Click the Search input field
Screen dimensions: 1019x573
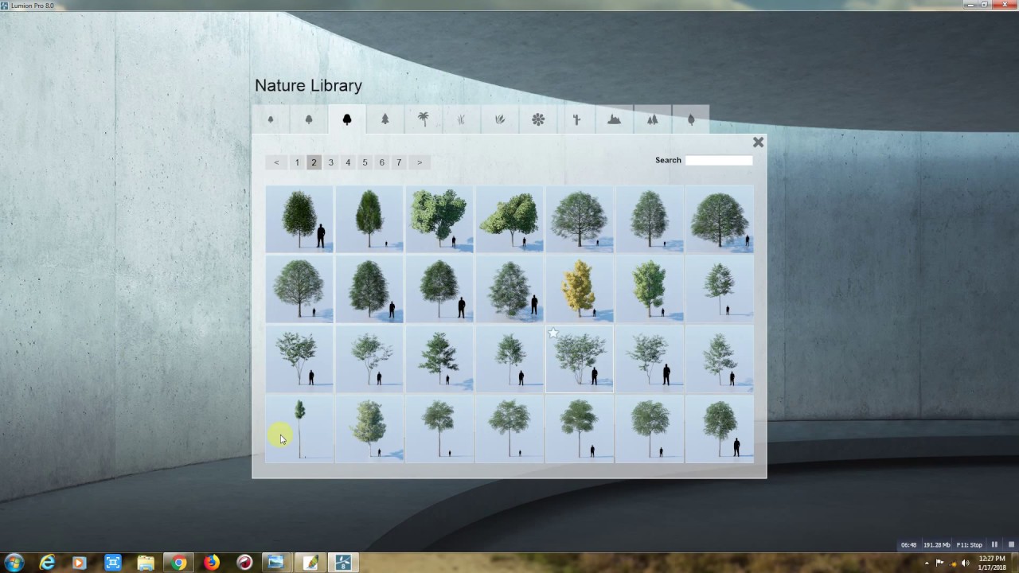click(719, 160)
